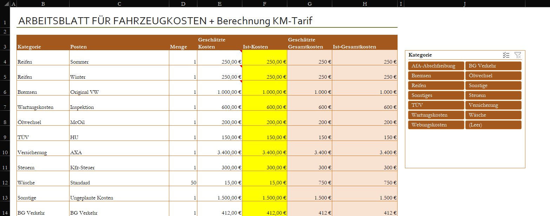Select Webungskosten in the Kategorie slicer

pyautogui.click(x=436, y=125)
